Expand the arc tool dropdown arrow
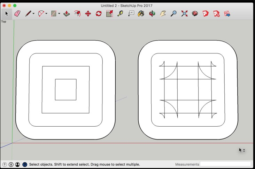This screenshot has height=169, width=255. click(x=46, y=14)
